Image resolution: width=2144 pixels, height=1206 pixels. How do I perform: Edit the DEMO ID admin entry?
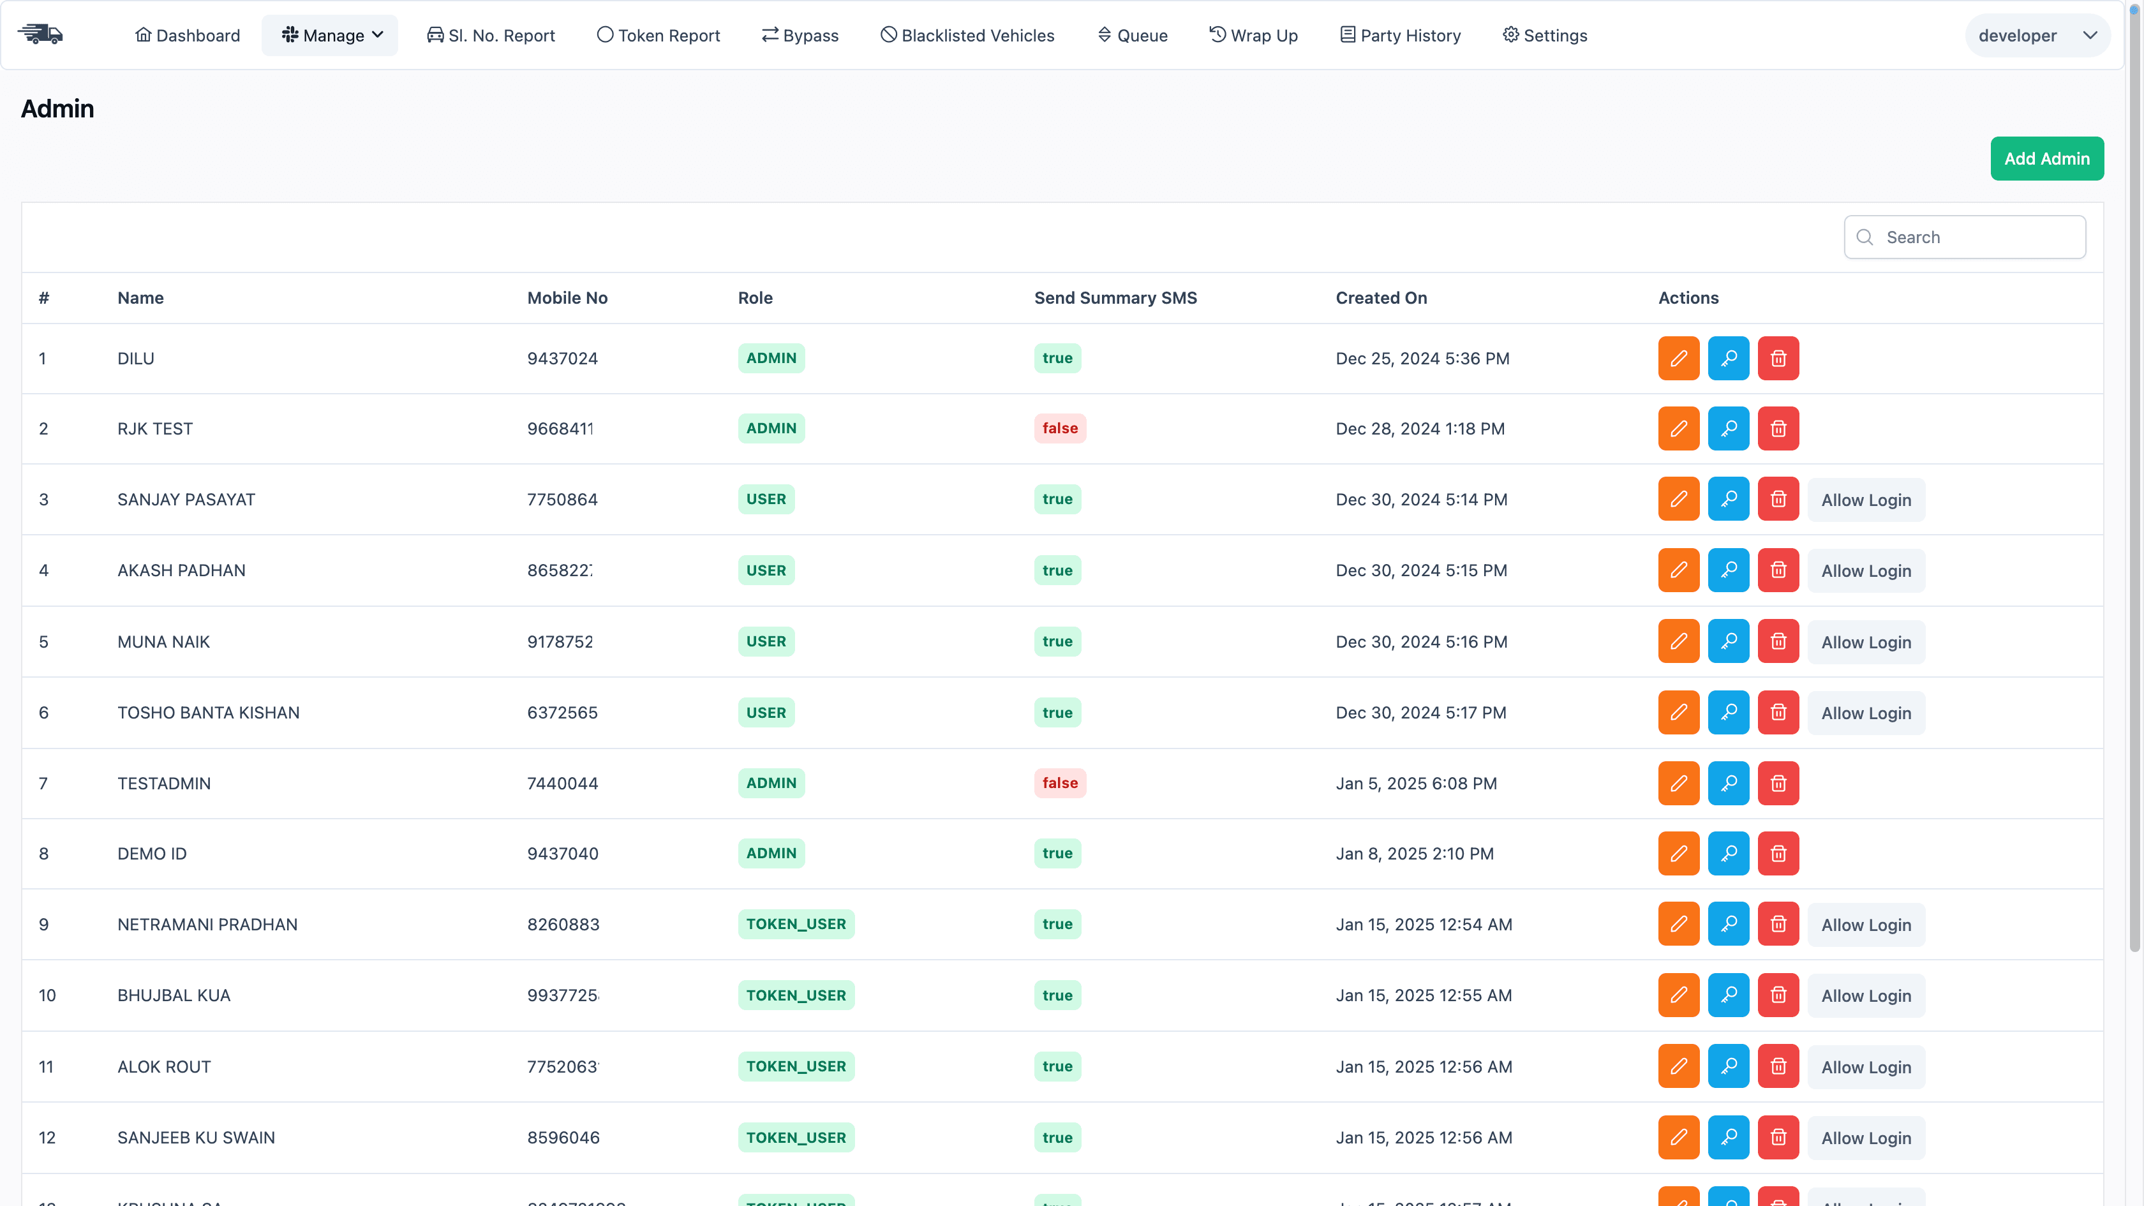click(1678, 853)
